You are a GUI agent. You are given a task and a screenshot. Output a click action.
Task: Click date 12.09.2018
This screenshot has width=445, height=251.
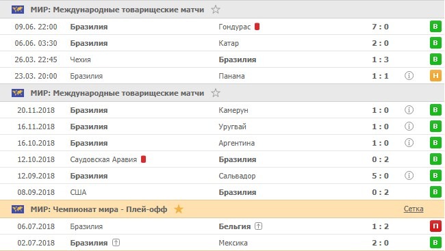[x=36, y=176]
